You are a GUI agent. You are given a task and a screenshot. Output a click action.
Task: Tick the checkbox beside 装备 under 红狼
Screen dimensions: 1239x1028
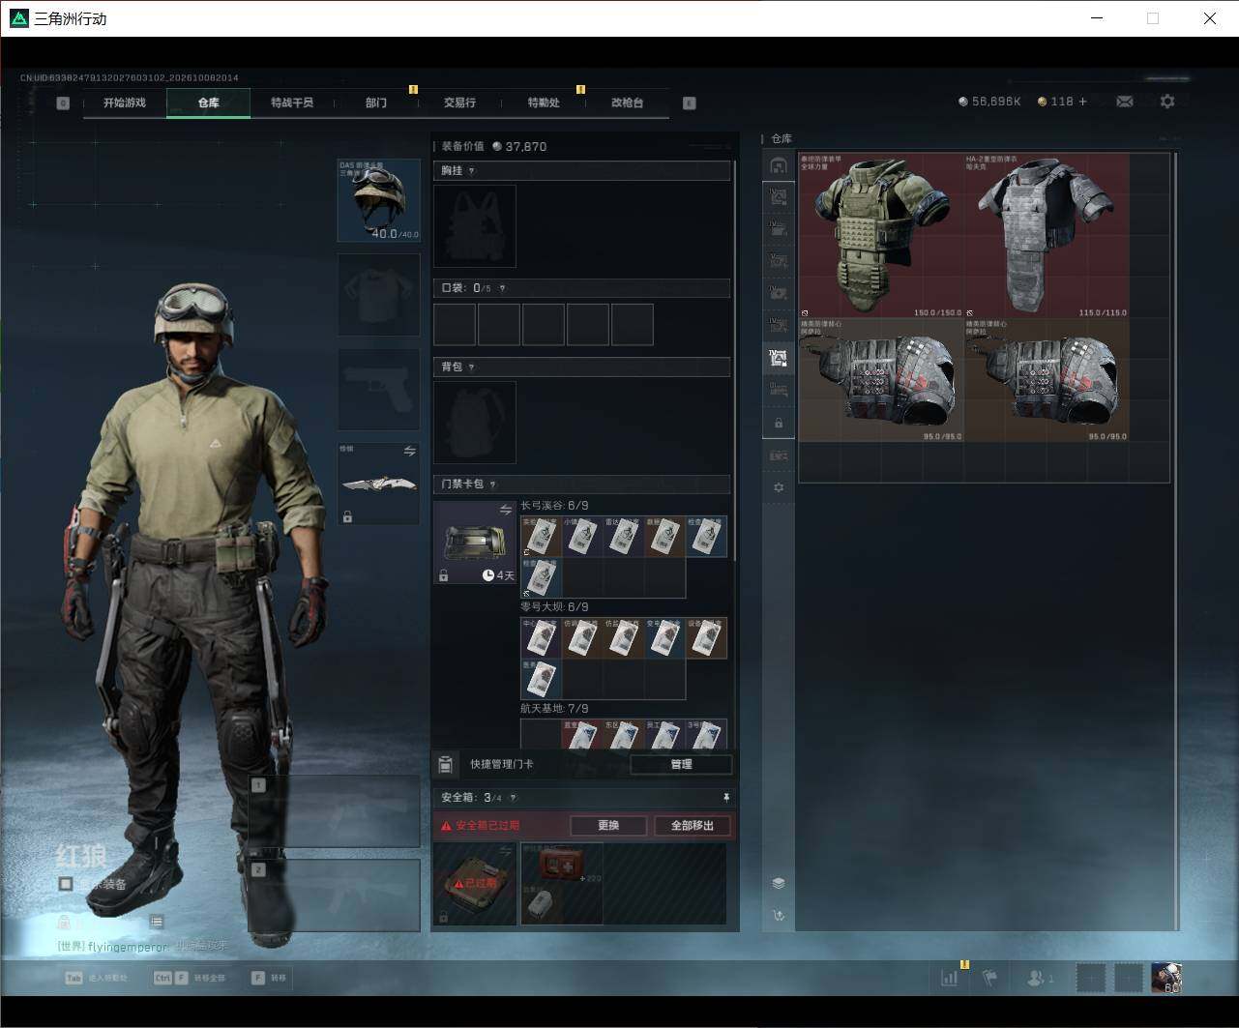point(66,884)
